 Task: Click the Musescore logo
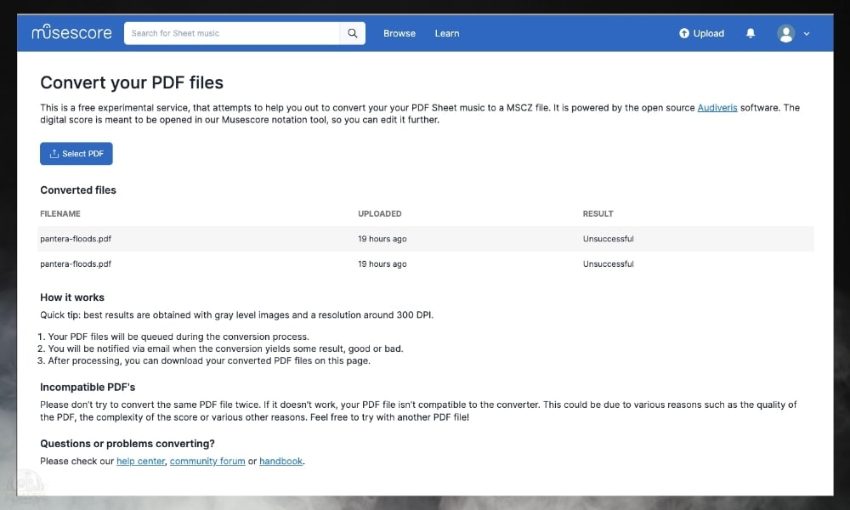71,32
